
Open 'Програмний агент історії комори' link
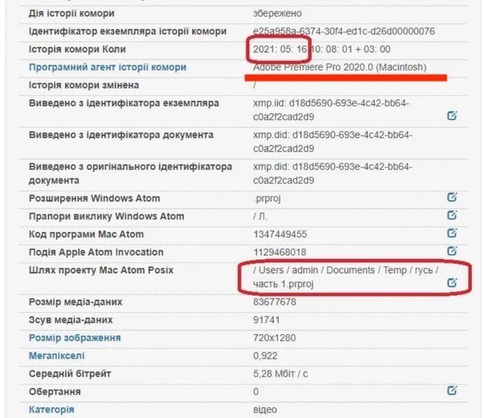pos(107,68)
